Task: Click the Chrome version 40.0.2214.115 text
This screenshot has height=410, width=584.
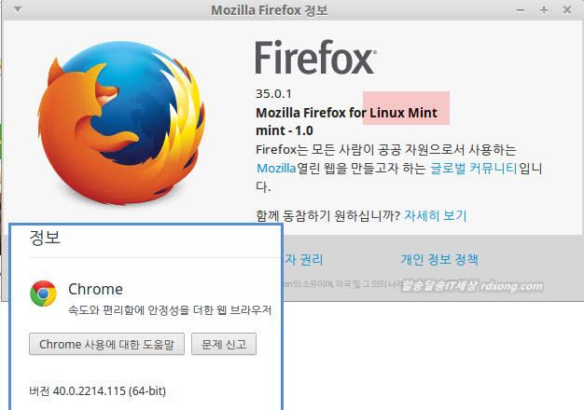Action: pyautogui.click(x=98, y=389)
